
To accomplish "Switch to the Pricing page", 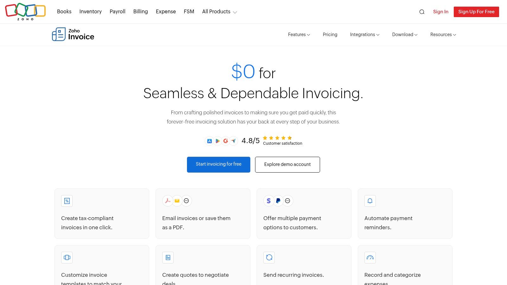I will coord(330,35).
